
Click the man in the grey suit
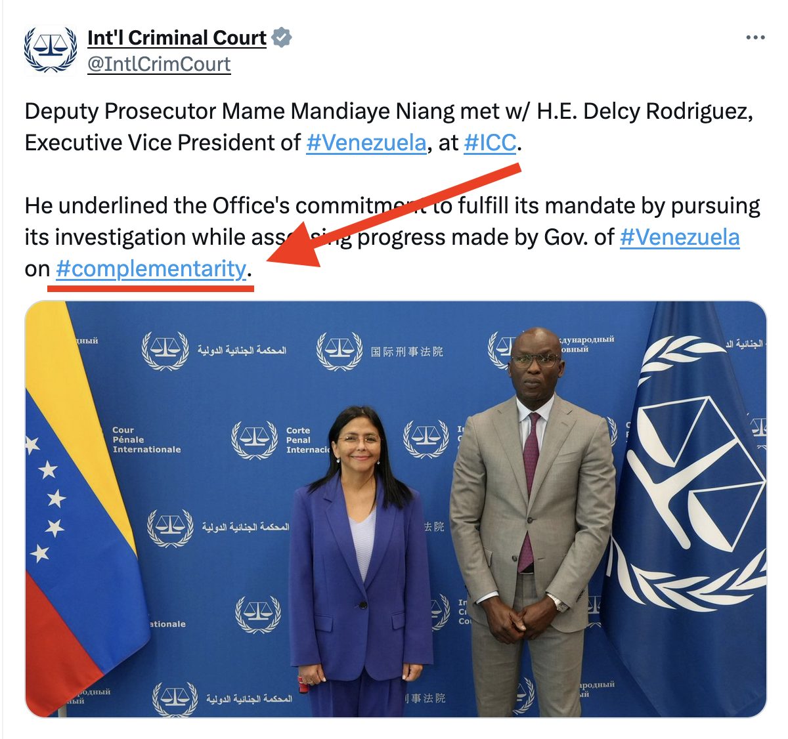click(532, 522)
